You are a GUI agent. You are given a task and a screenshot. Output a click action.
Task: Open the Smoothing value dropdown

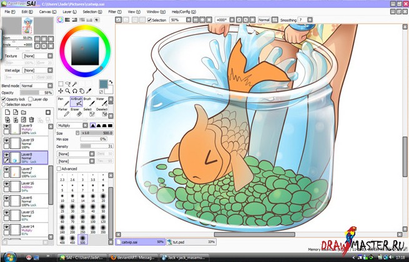tap(305, 20)
